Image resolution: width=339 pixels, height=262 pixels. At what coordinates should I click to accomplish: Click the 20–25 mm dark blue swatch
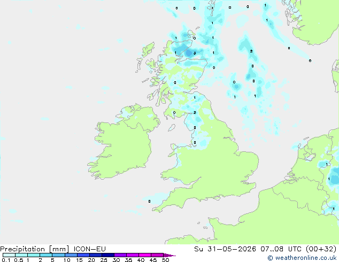click(x=95, y=255)
